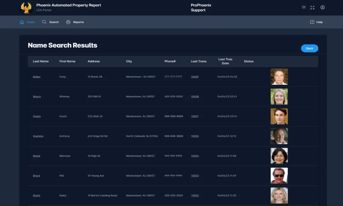This screenshot has width=343, height=206.
Task: Click the Status column header
Action: tap(249, 62)
